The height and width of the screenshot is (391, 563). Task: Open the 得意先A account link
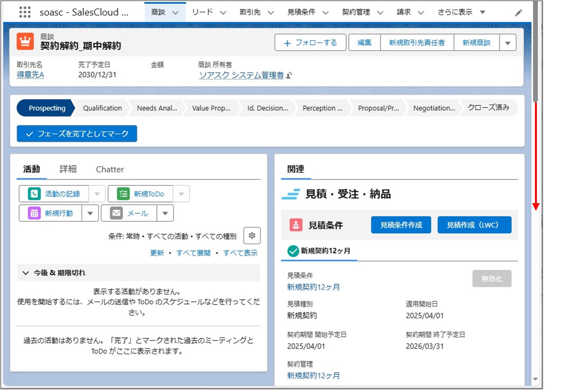(30, 75)
